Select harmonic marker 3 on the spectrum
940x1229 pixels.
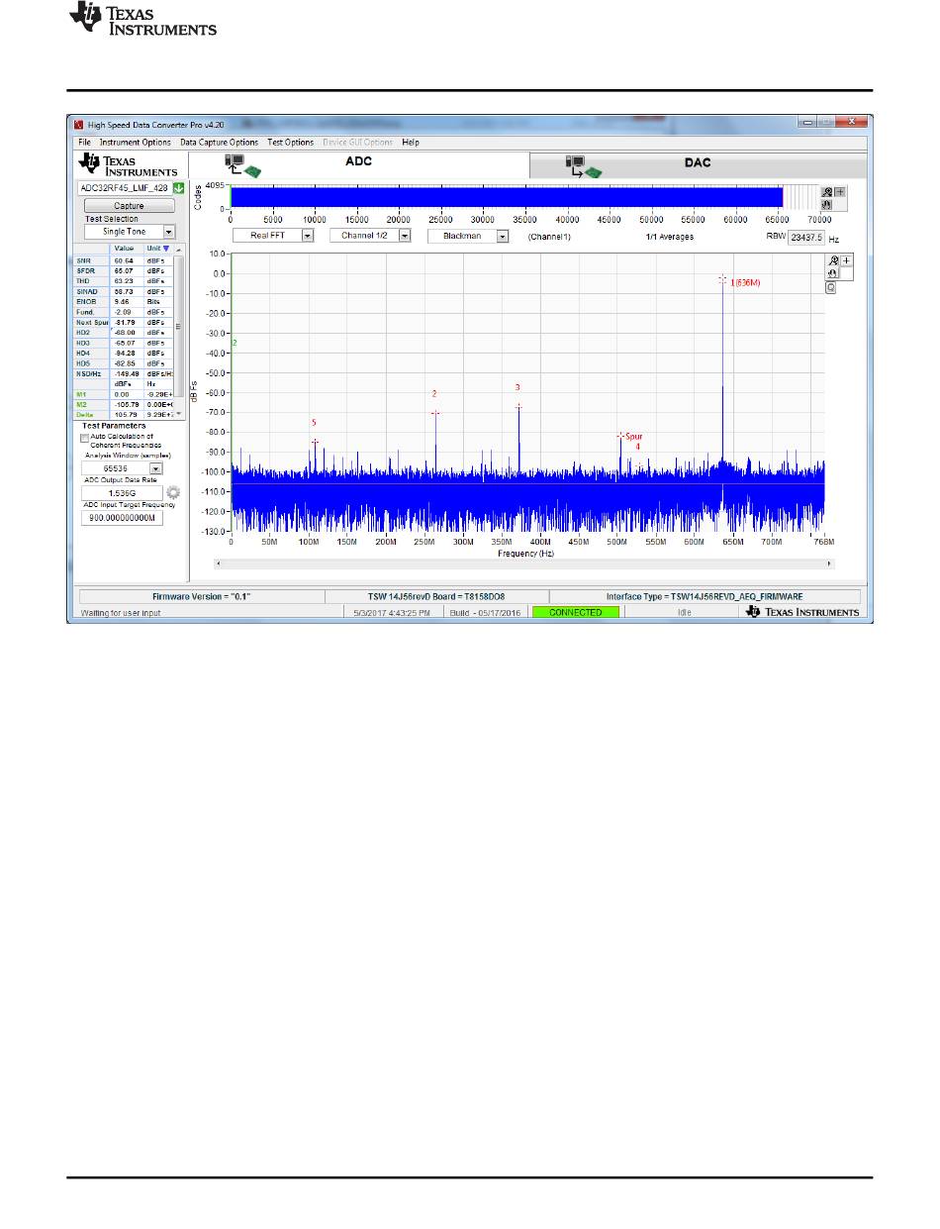pos(517,406)
